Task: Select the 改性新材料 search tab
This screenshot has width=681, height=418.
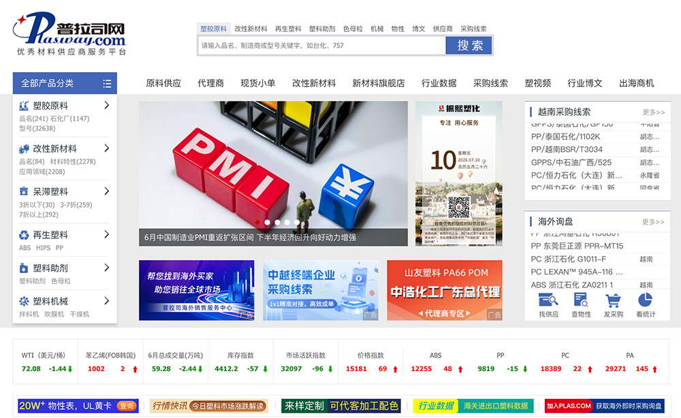Action: pos(251,29)
